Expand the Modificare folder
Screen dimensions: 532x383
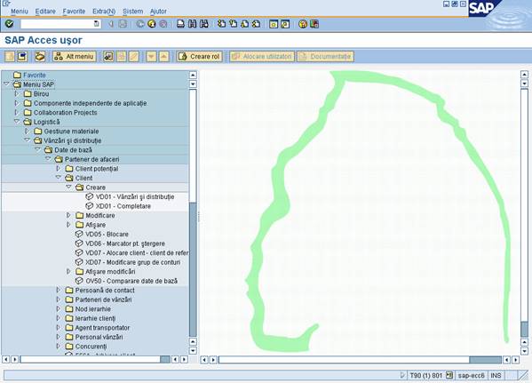[x=68, y=215]
